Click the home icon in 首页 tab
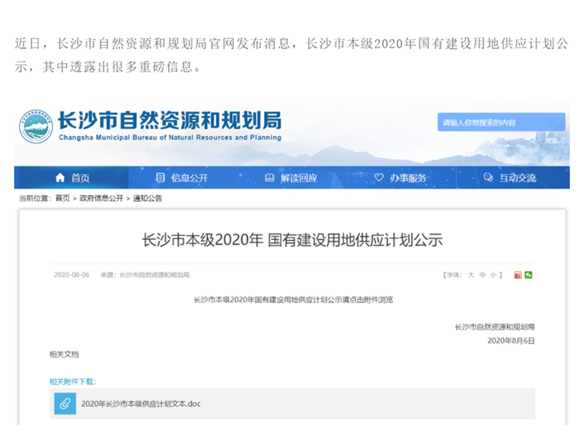Viewport: 584px width, 441px height. click(61, 178)
